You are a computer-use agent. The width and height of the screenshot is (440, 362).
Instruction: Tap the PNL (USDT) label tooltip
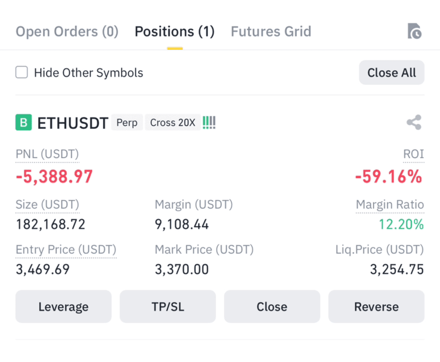47,154
